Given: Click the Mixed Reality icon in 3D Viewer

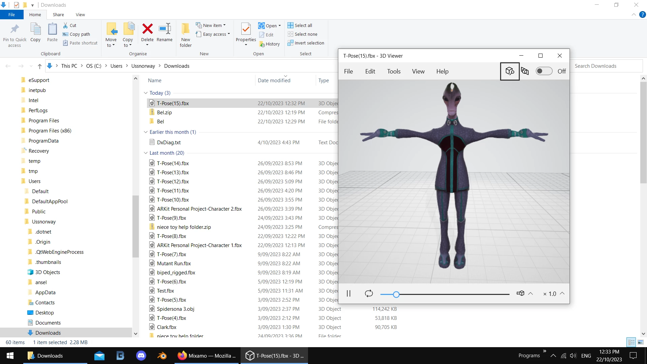Looking at the screenshot, I should [525, 71].
